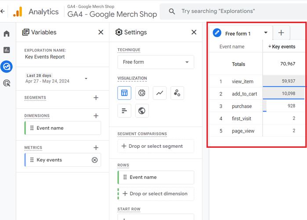
Task: Open the Technique Free form dropdown
Action: click(155, 62)
